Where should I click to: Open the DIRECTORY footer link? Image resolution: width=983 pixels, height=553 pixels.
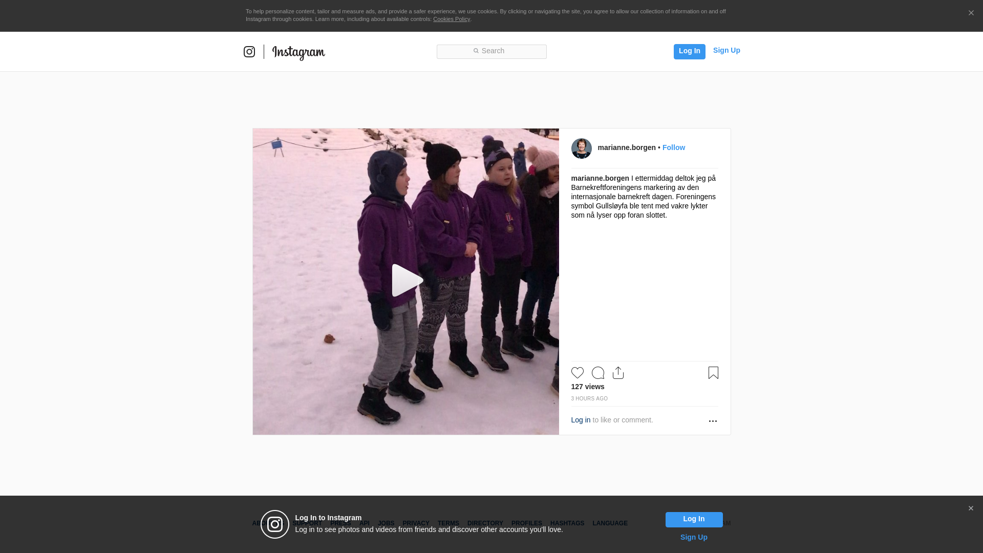pyautogui.click(x=485, y=523)
